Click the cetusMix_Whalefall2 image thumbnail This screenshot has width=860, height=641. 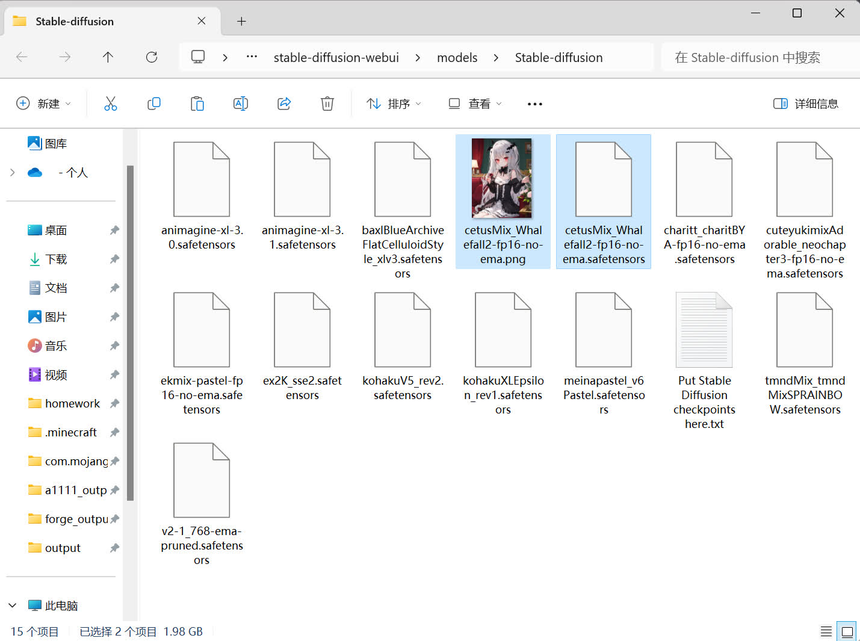point(503,177)
